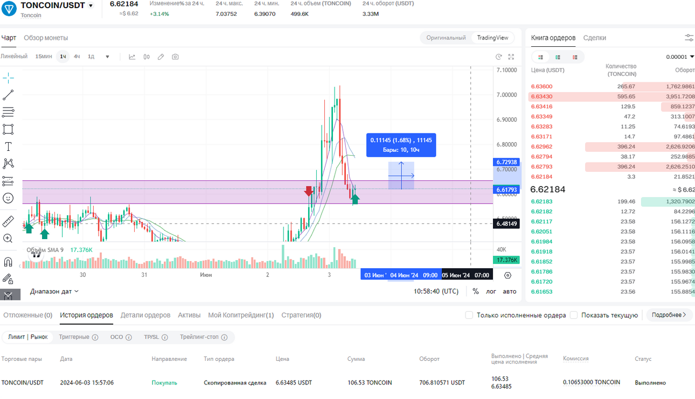Click the info icon next to Триггерные
The image size is (695, 399).
[x=95, y=337]
